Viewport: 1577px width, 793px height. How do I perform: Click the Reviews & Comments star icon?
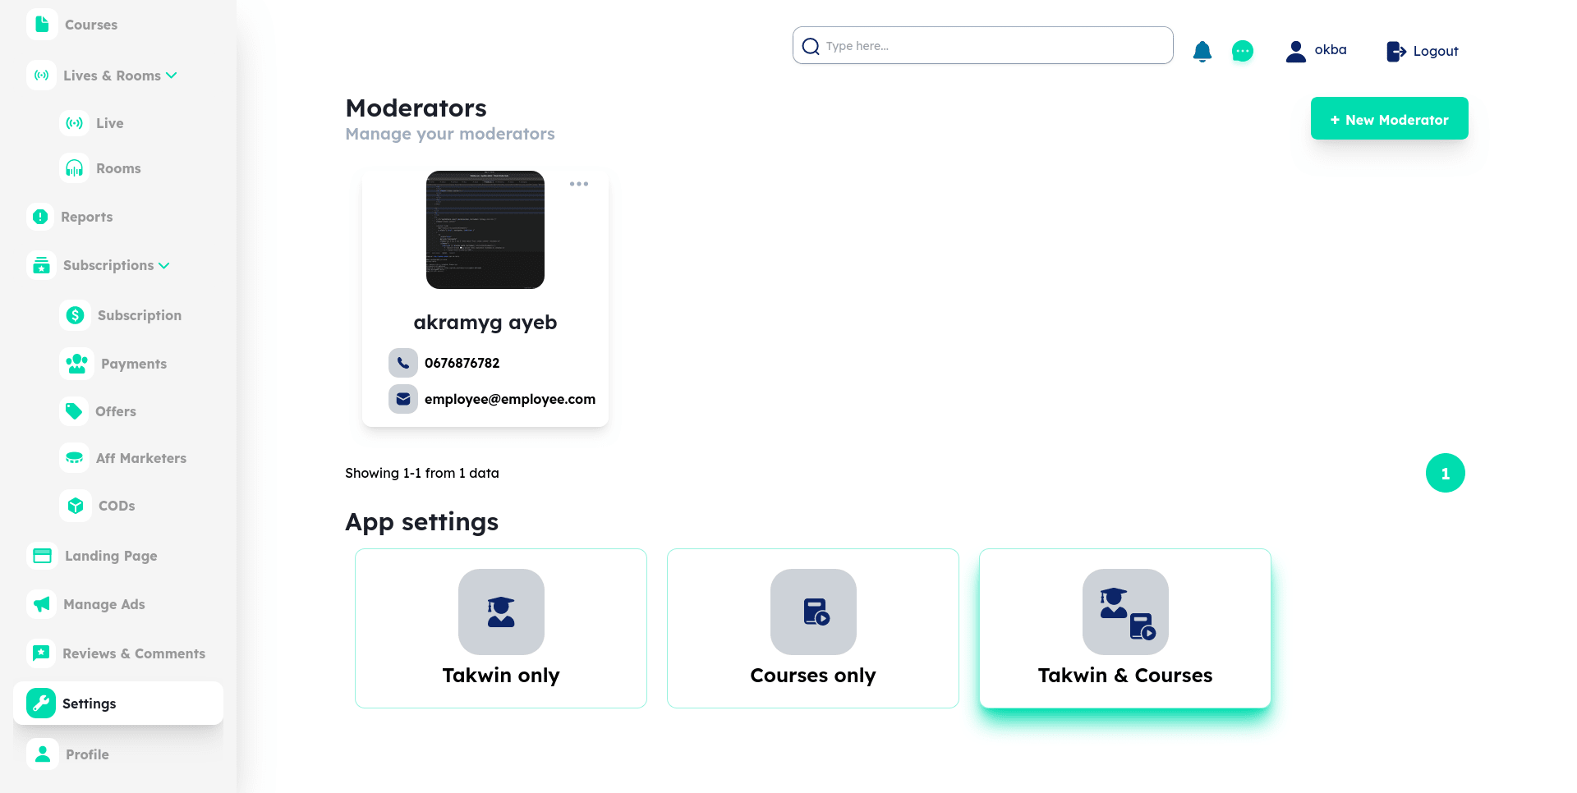pyautogui.click(x=41, y=653)
